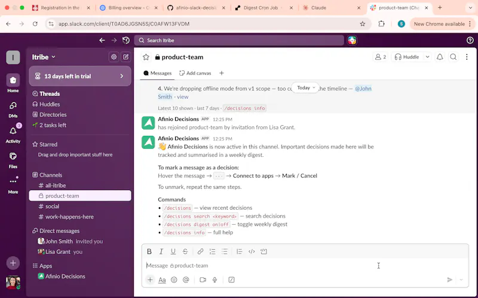Open the Today date dropdown
The height and width of the screenshot is (298, 478).
click(305, 88)
